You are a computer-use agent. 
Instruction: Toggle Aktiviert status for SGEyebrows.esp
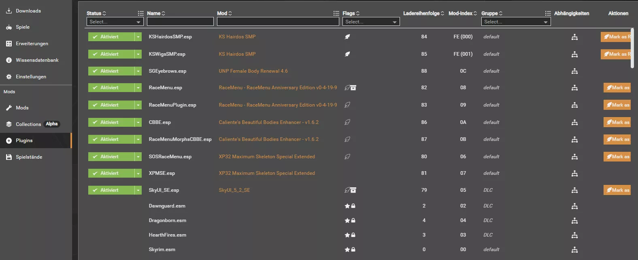pos(111,71)
